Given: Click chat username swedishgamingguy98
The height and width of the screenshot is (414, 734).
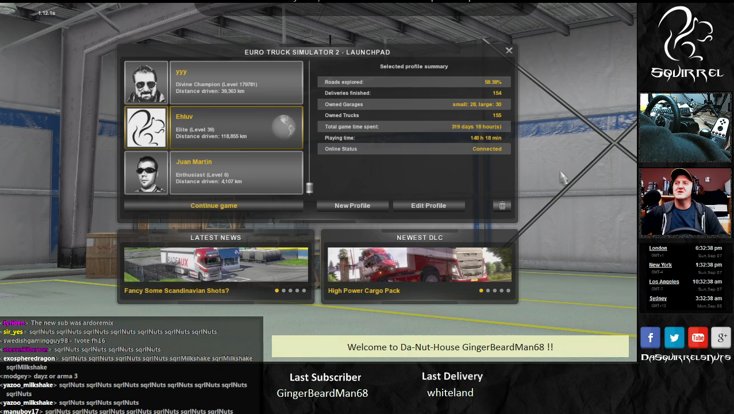Looking at the screenshot, I should click(34, 341).
